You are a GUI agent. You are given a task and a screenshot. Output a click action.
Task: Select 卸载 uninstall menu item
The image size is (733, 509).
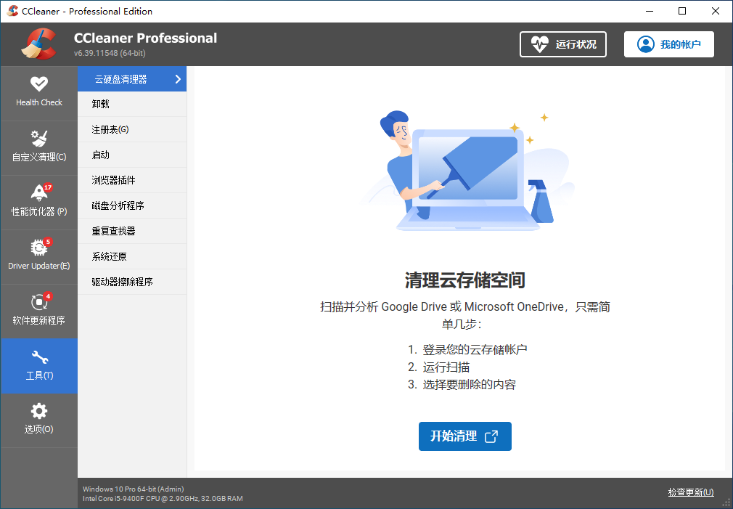(x=101, y=104)
